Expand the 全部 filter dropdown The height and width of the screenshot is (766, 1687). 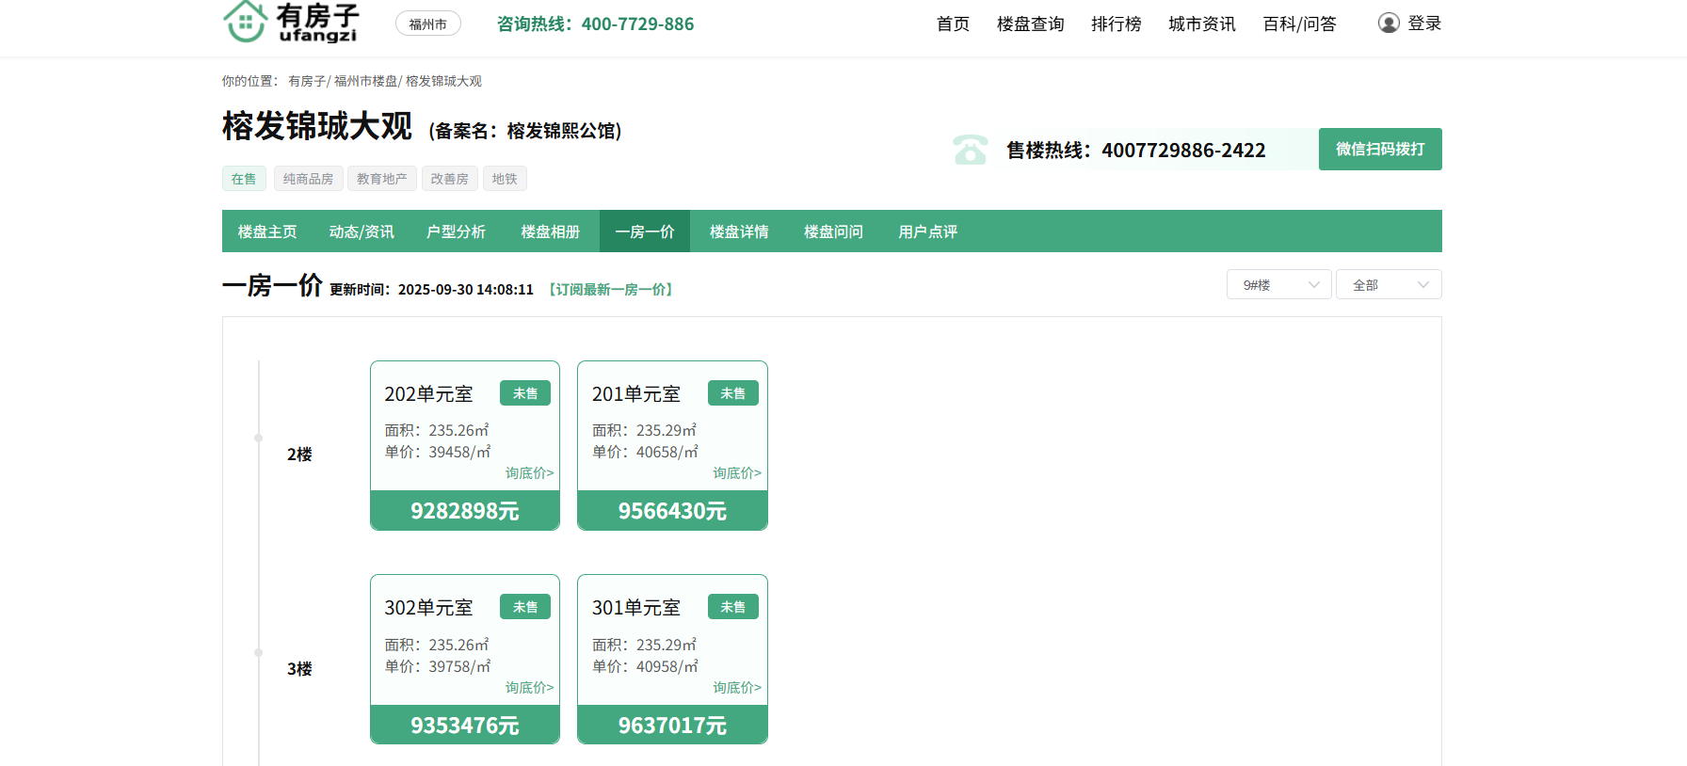point(1388,285)
